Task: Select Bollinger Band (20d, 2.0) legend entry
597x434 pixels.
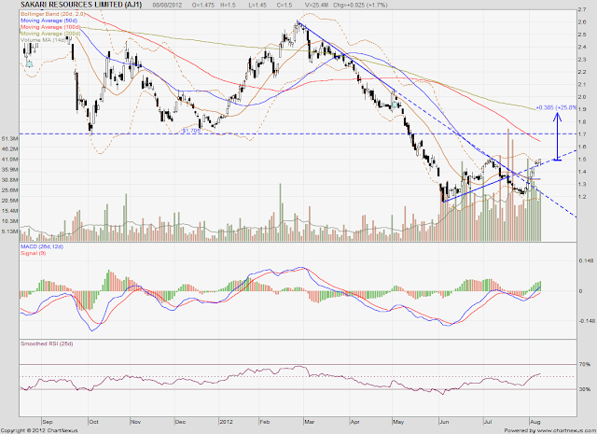Action: click(x=52, y=14)
